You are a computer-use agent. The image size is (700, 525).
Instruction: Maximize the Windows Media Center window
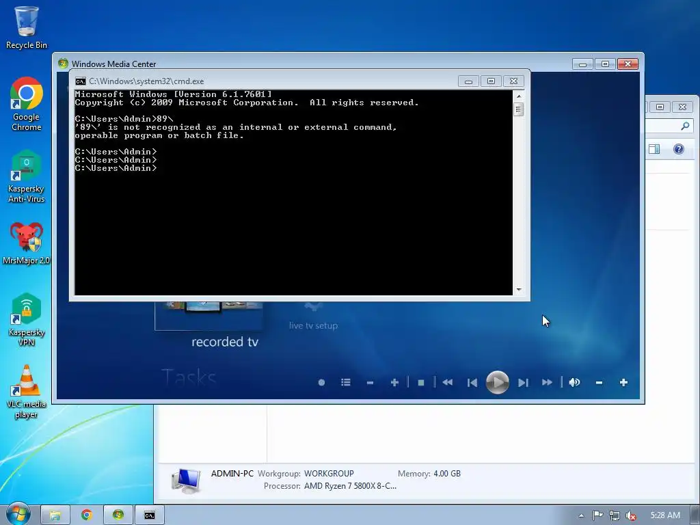(606, 64)
